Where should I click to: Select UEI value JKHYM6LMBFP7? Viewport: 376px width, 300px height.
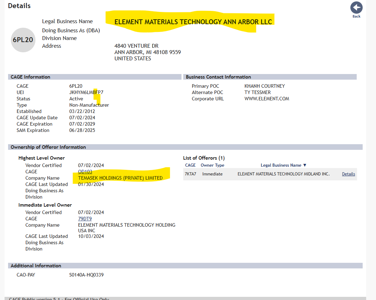point(86,92)
